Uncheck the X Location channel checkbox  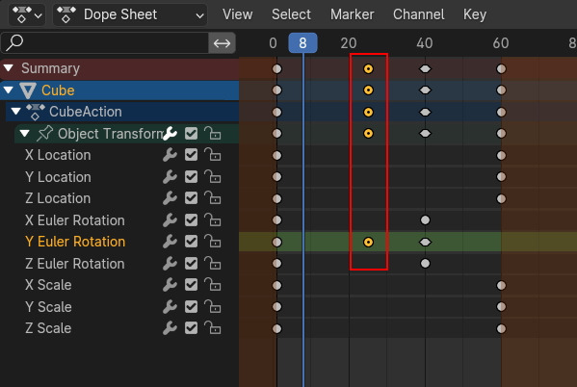coord(191,155)
